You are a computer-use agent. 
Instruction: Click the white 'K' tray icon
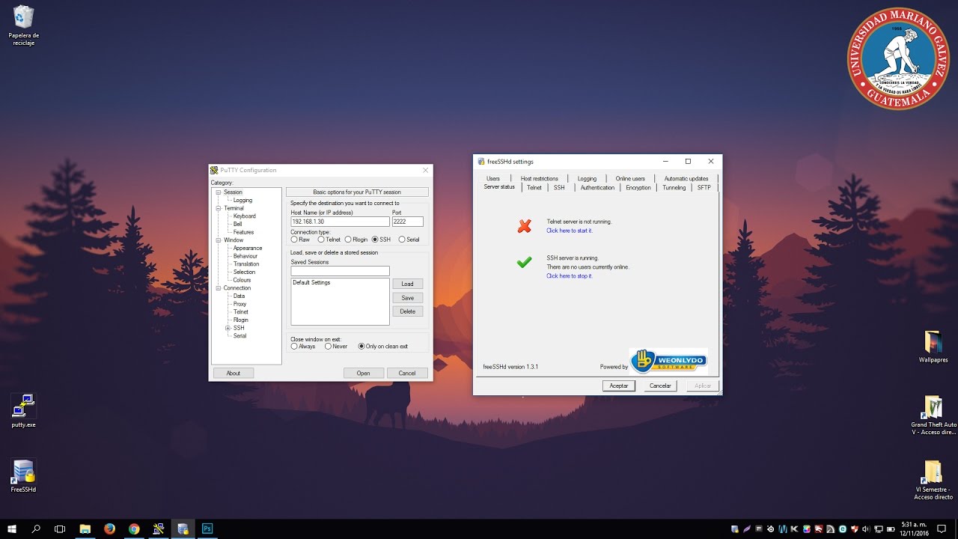coord(794,529)
